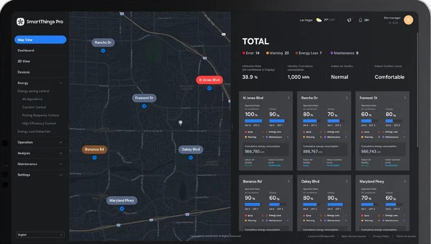Click the Fremont St map label
The width and height of the screenshot is (431, 244).
point(144,98)
